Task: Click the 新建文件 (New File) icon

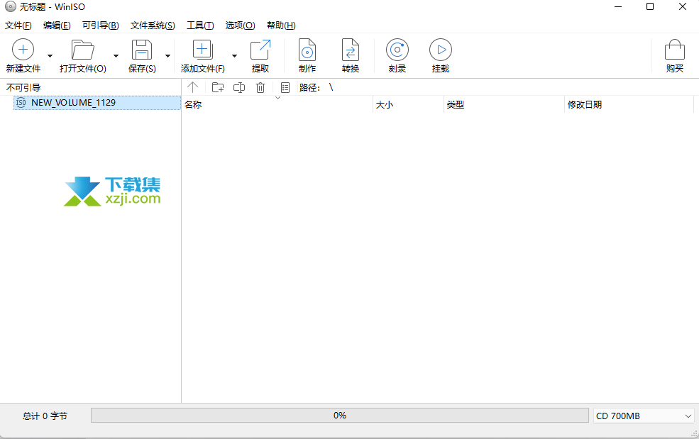Action: click(x=23, y=50)
